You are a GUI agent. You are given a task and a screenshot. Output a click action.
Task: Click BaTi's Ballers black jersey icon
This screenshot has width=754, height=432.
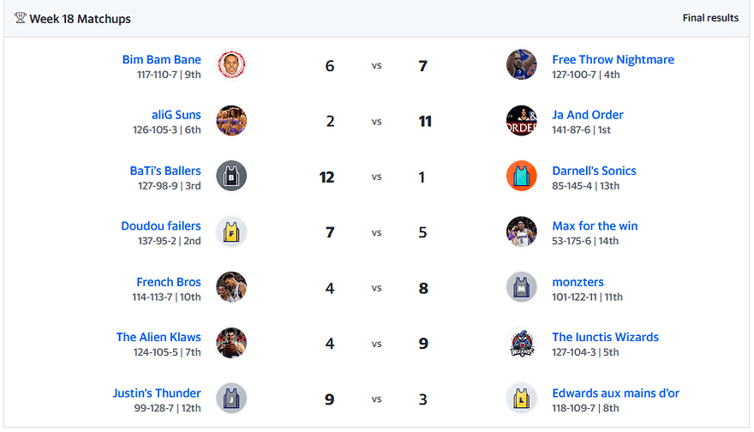pyautogui.click(x=231, y=176)
